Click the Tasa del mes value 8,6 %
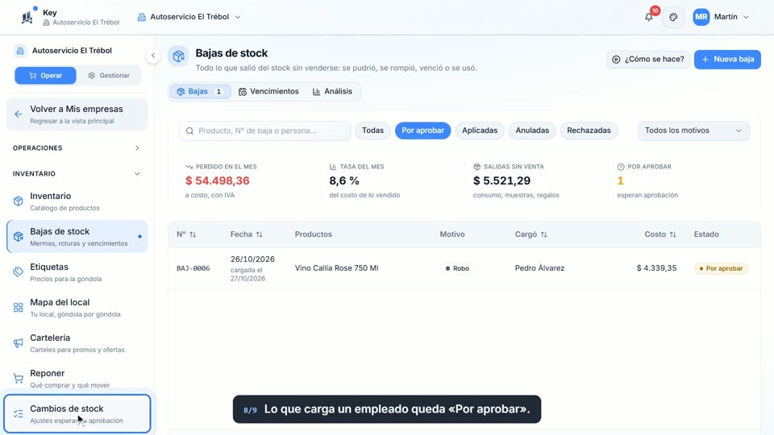The height and width of the screenshot is (435, 774). 344,181
